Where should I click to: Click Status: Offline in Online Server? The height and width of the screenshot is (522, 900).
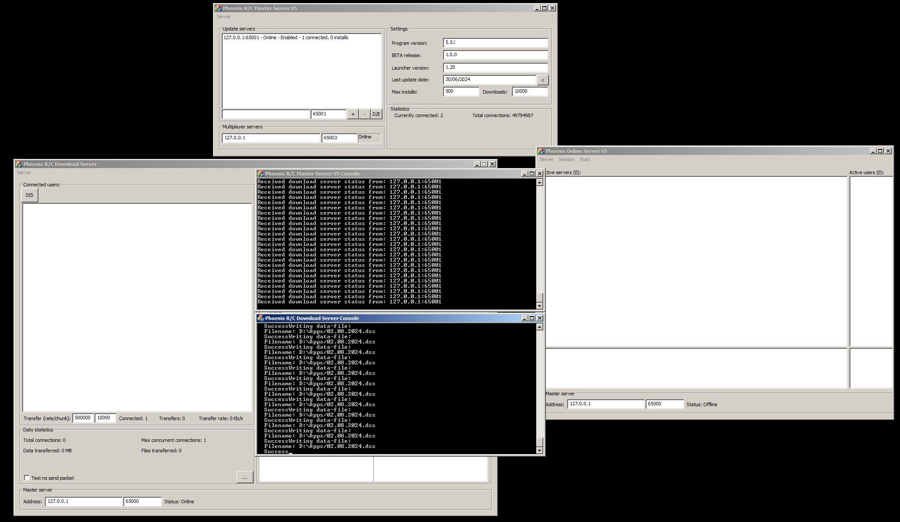pos(702,404)
